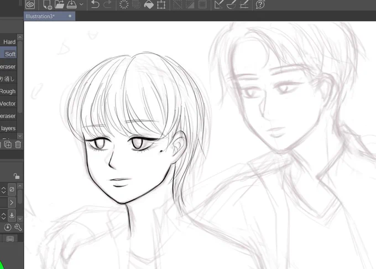Fill with the paint bucket icon
376x269 pixels.
pyautogui.click(x=149, y=4)
